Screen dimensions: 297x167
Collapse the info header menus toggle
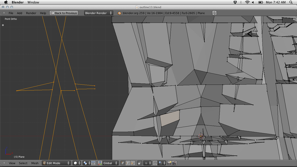[x=4, y=13]
